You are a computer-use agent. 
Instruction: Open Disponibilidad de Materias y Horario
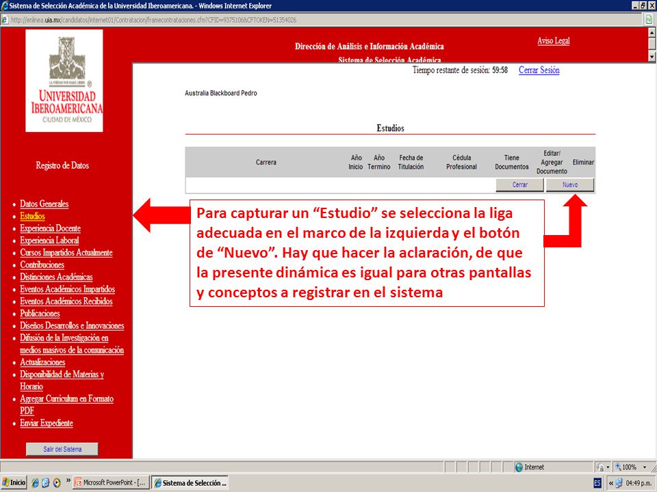pos(62,380)
